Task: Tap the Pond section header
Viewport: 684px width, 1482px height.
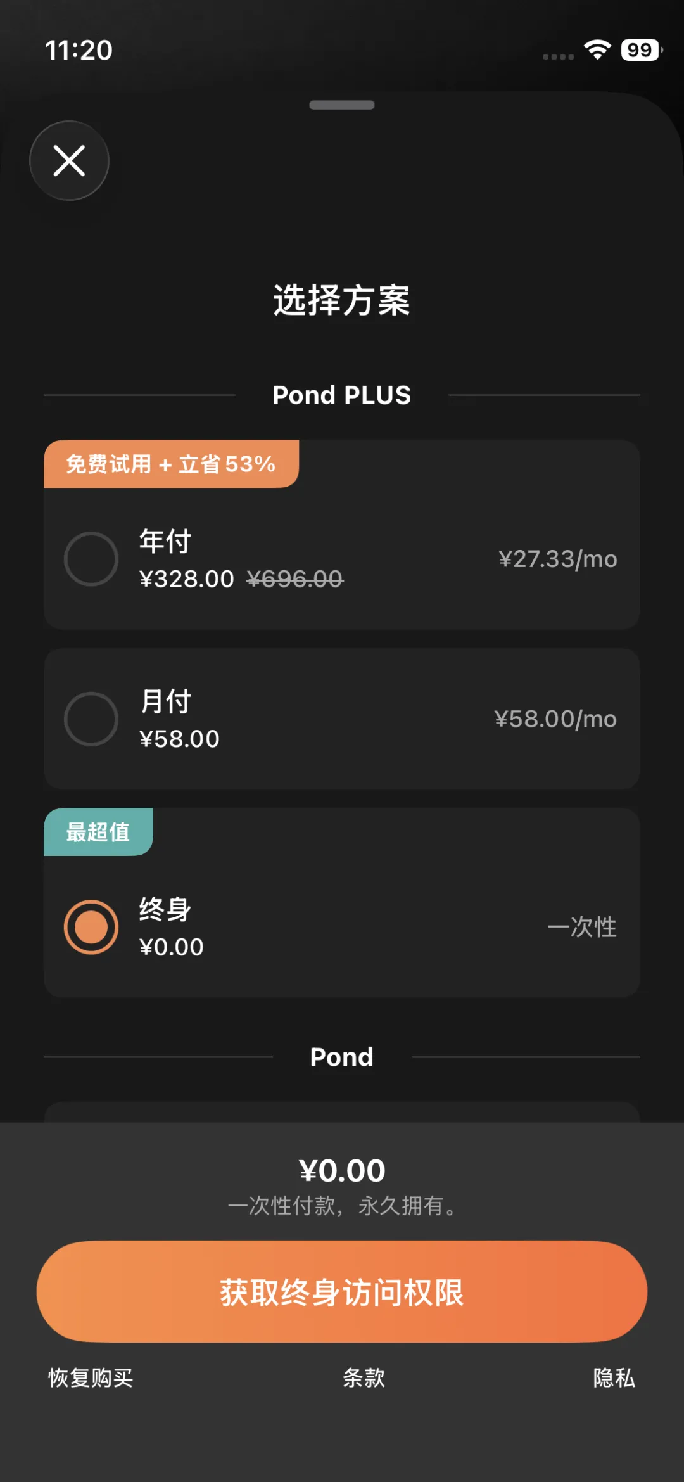Action: (x=342, y=1057)
